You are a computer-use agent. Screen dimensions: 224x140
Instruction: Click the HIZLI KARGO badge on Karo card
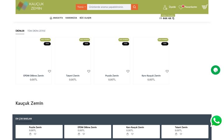click(163, 40)
